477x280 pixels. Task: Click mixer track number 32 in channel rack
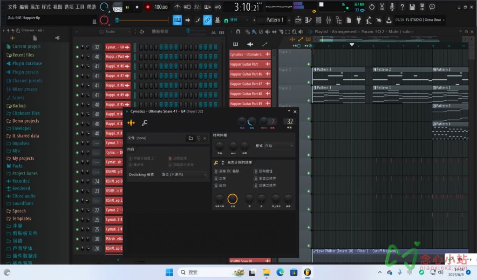click(x=97, y=47)
